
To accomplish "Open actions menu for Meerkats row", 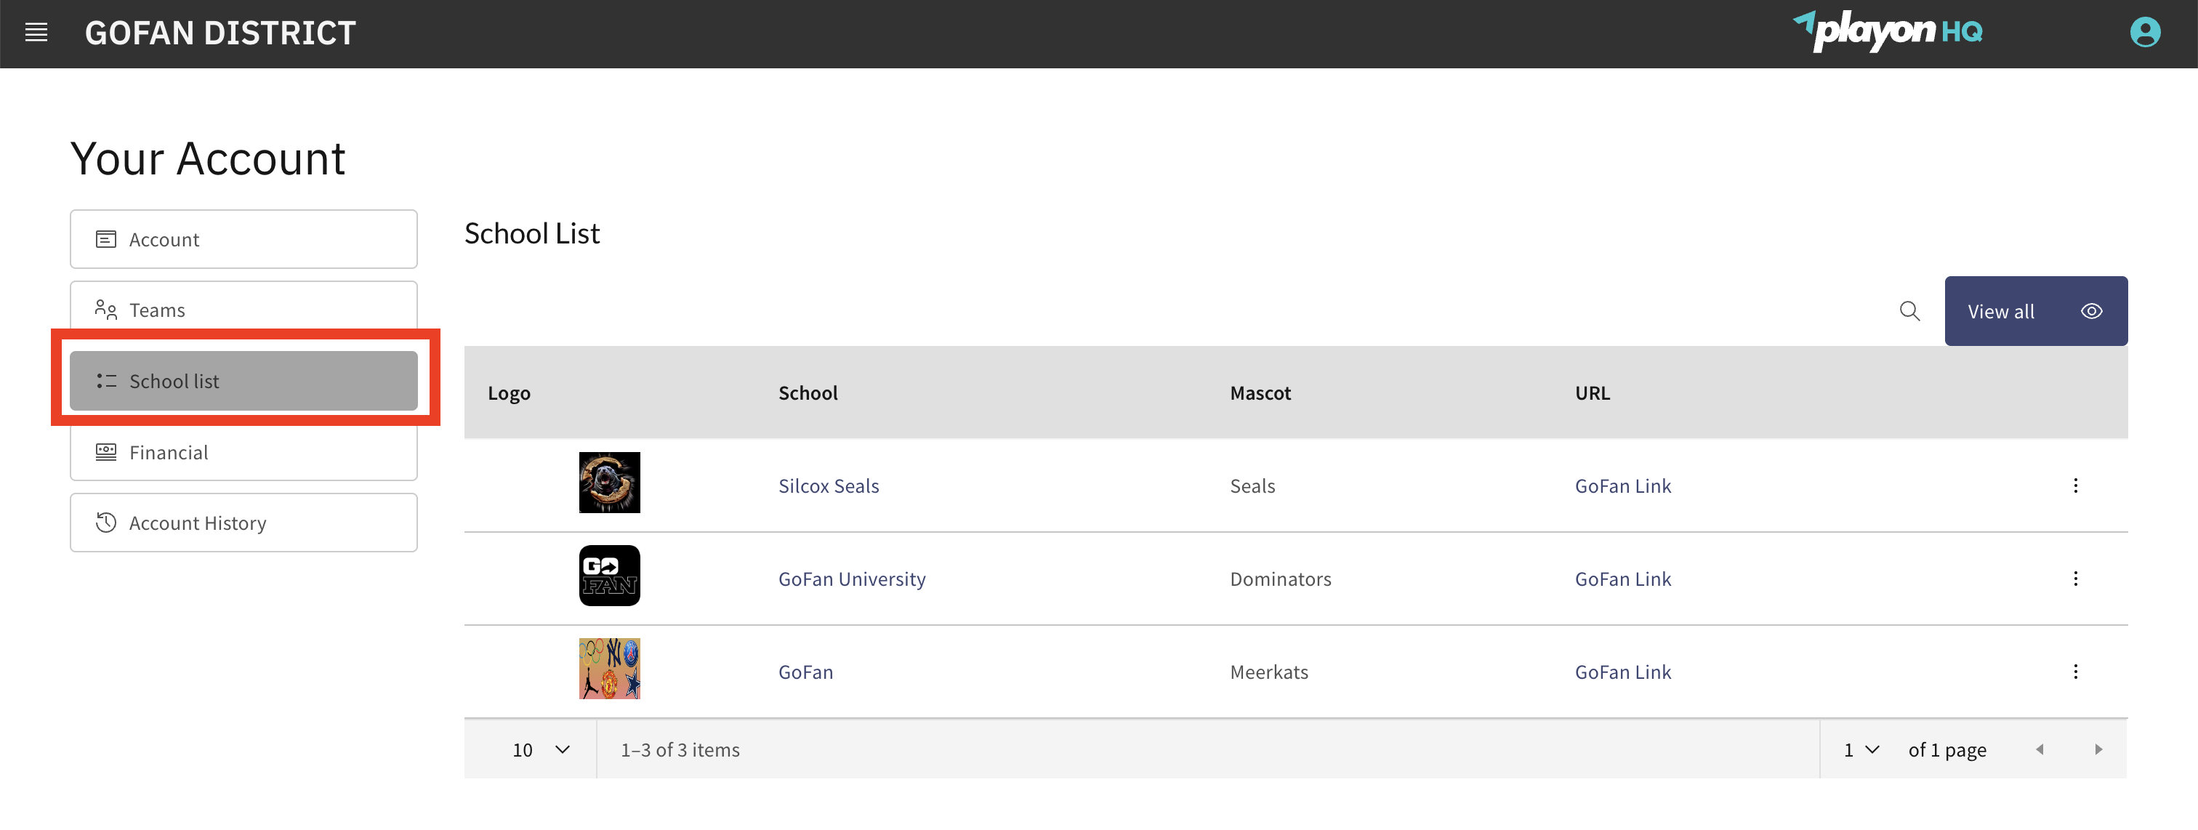I will (x=2075, y=672).
